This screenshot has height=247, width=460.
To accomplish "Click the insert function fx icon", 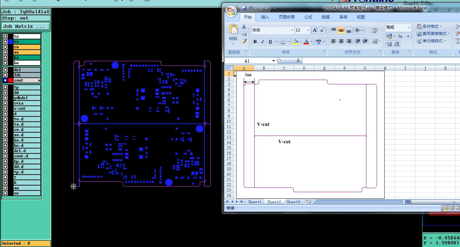I will pos(298,61).
